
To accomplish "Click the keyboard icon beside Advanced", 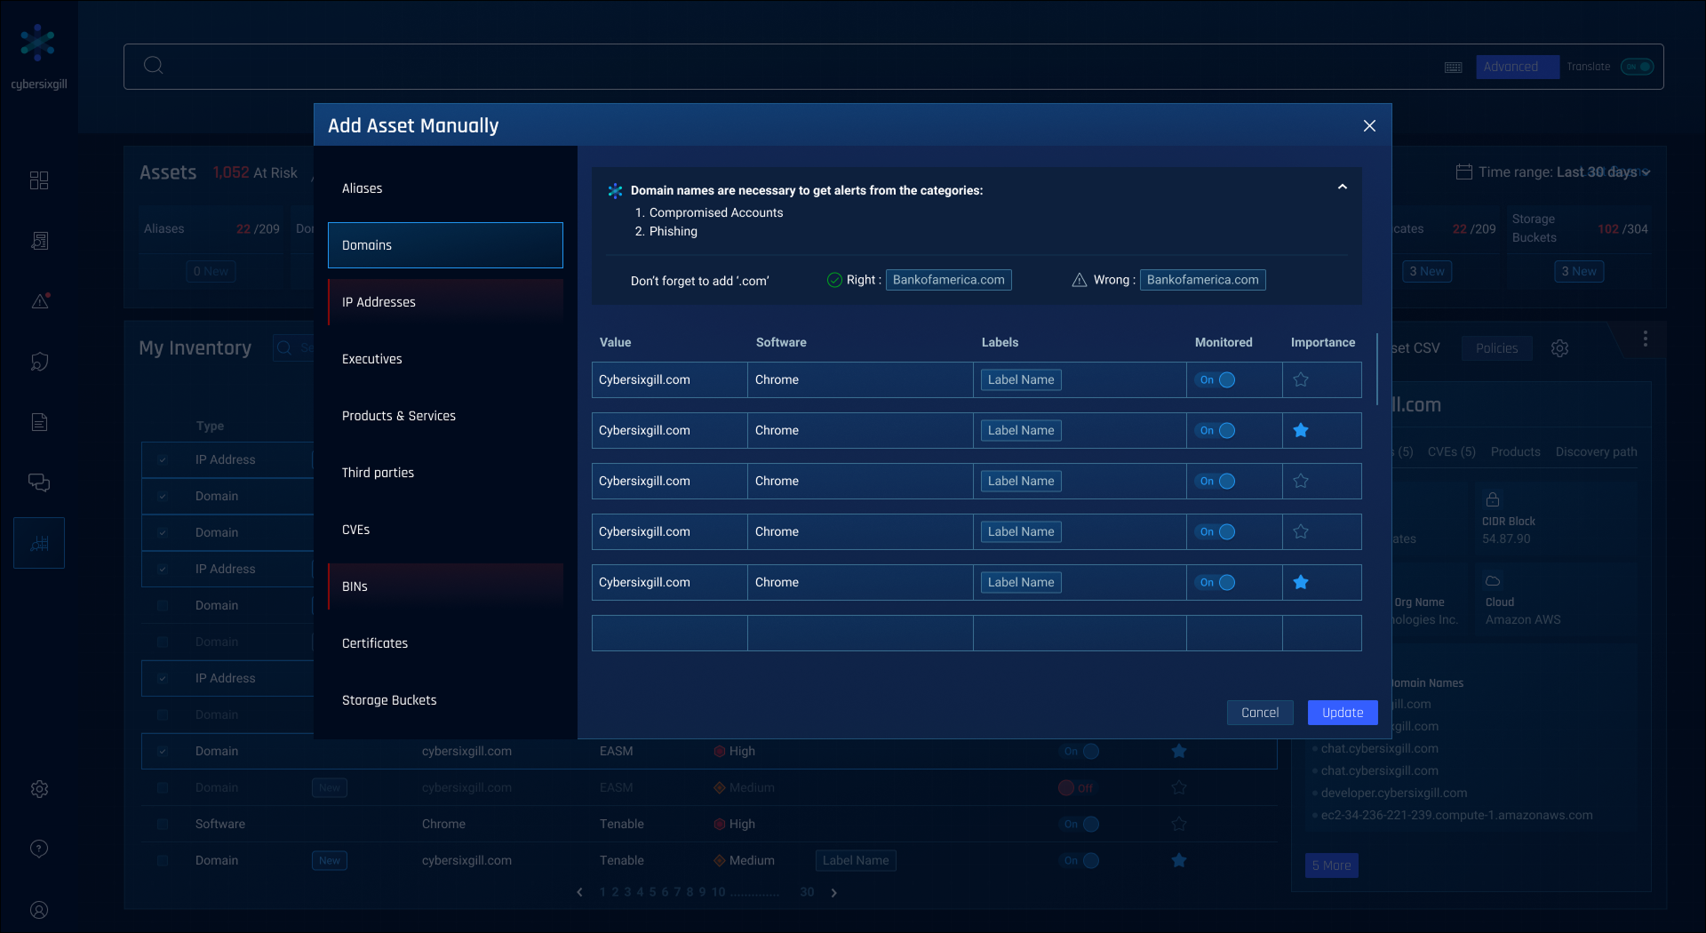I will 1454,68.
